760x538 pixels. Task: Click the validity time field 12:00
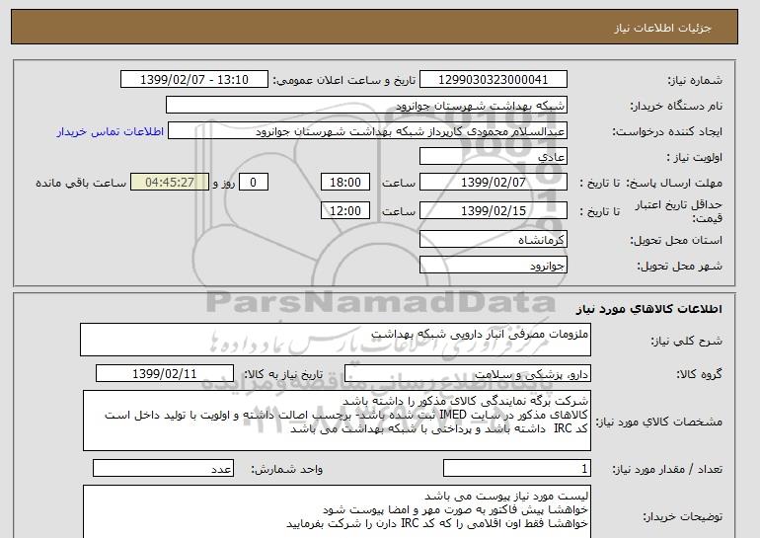345,211
